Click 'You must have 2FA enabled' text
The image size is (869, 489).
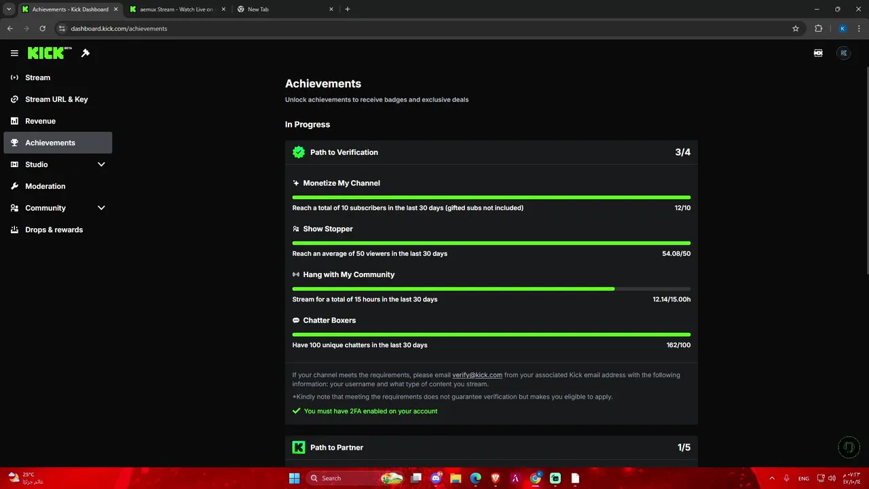pos(371,411)
